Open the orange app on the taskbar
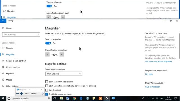180x101 pixels. (x=100, y=98)
